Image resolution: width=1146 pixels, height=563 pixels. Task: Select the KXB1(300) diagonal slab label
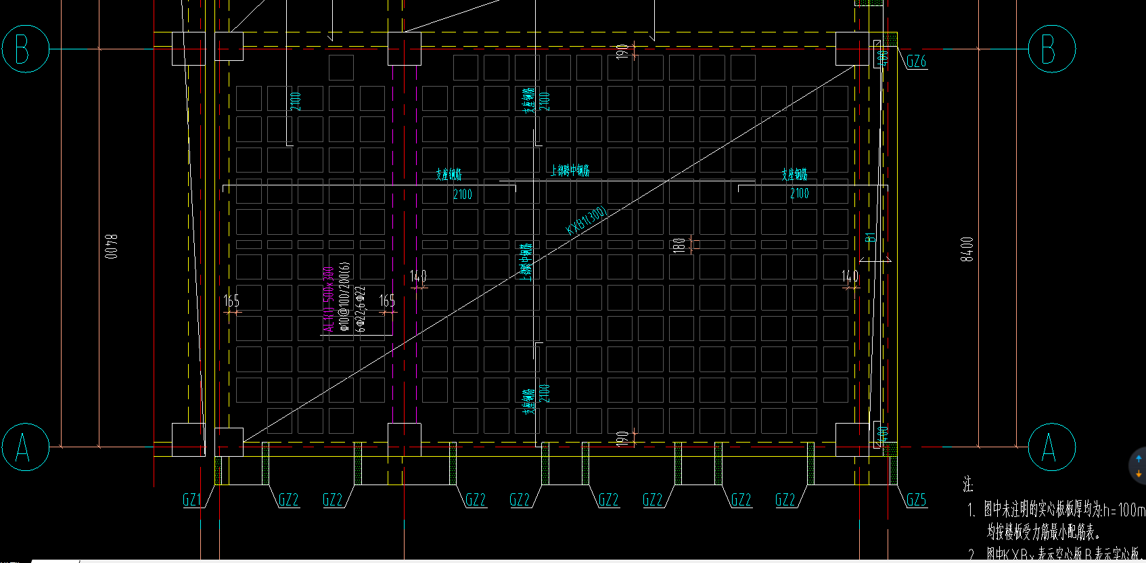click(587, 221)
